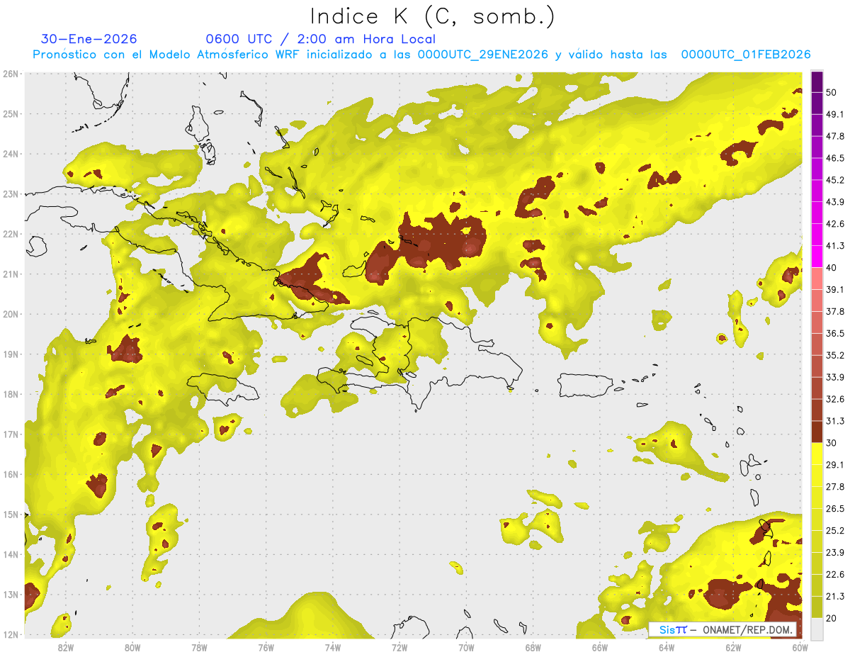850x657 pixels.
Task: Click latitude label '13N'
Action: 11,595
